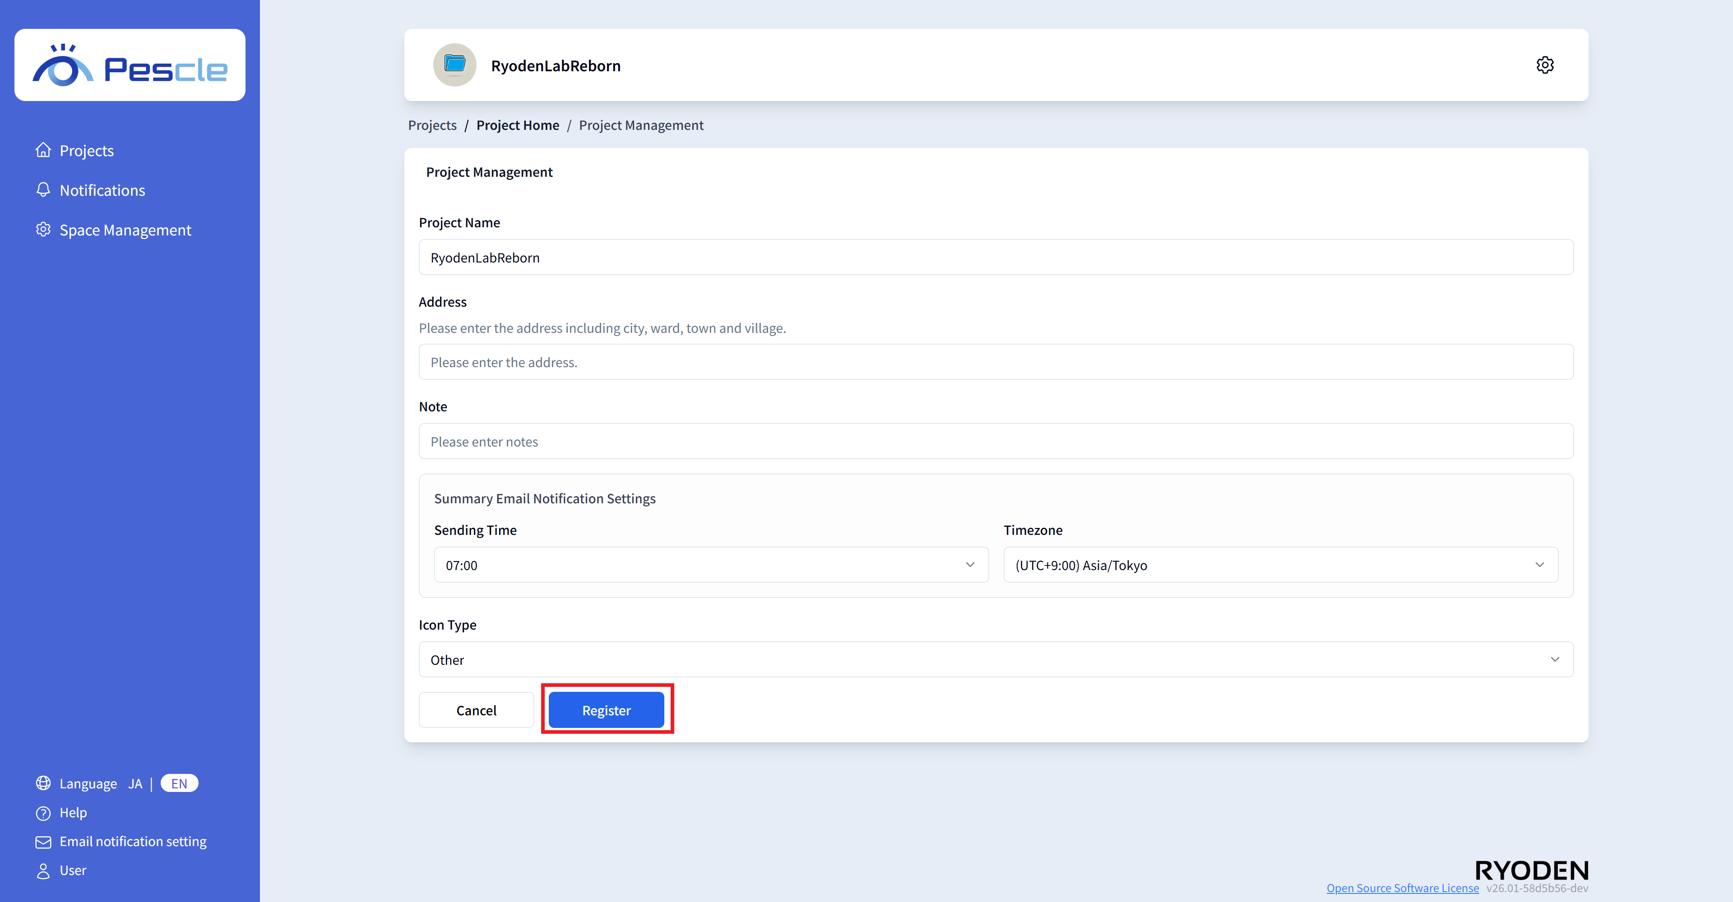The image size is (1733, 902).
Task: Expand the Timezone dropdown
Action: (x=1279, y=565)
